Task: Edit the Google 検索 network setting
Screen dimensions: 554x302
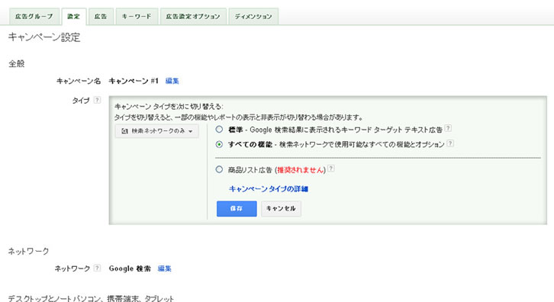Action: coord(164,268)
